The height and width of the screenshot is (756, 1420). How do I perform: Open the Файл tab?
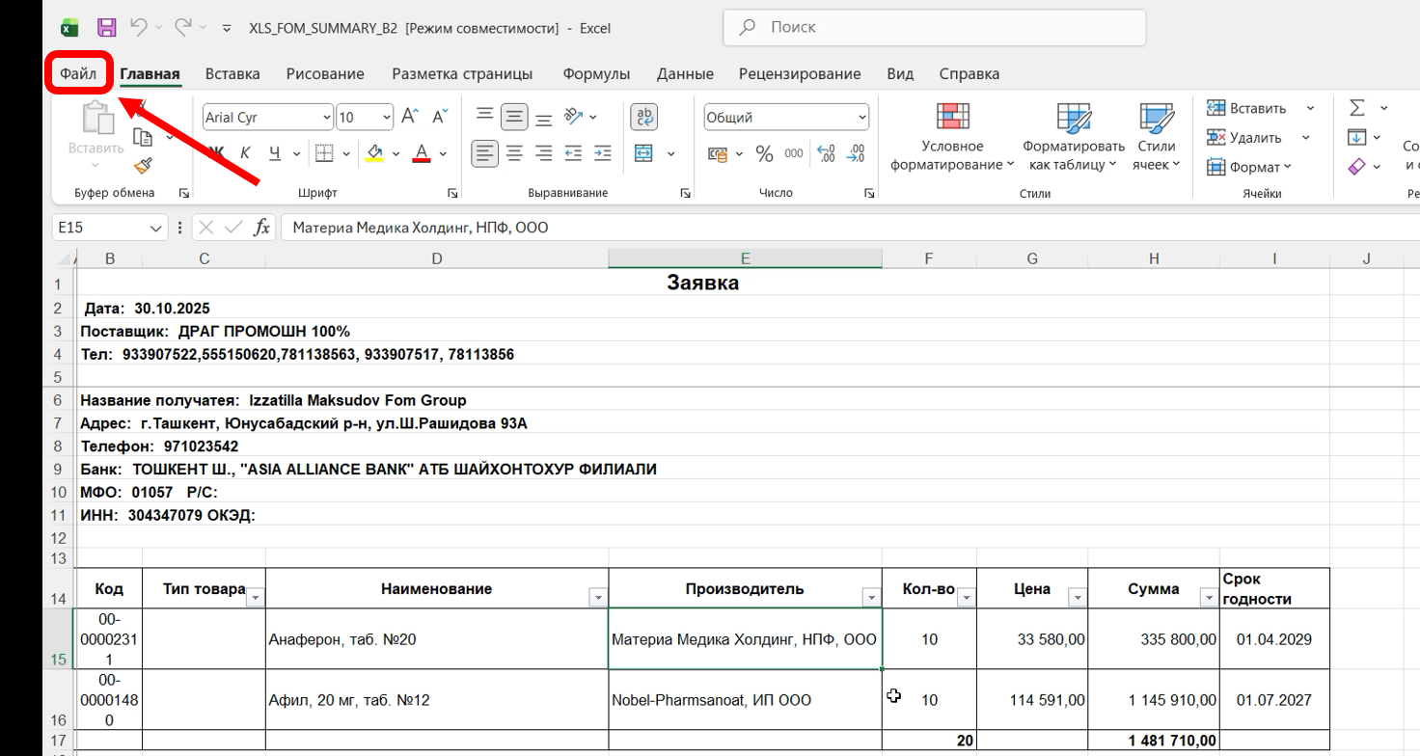pos(78,74)
